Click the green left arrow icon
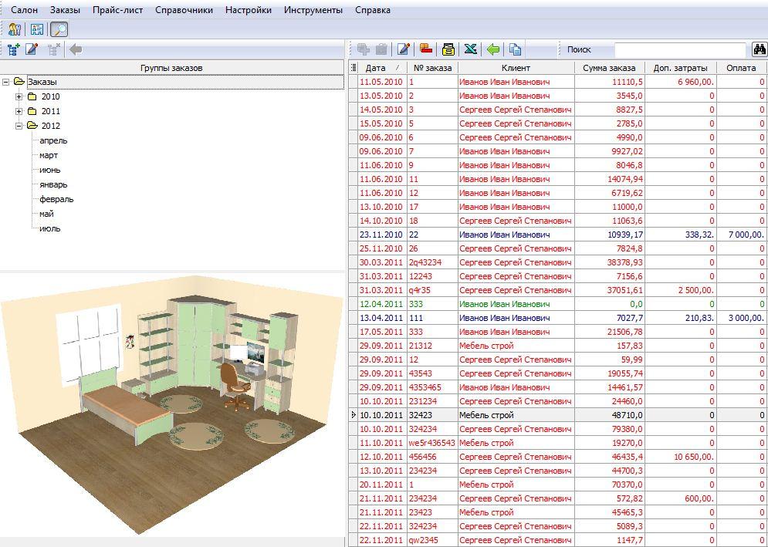Image resolution: width=768 pixels, height=547 pixels. pos(493,49)
